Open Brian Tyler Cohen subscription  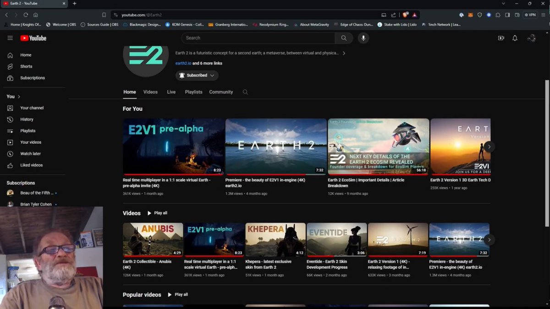coord(33,204)
